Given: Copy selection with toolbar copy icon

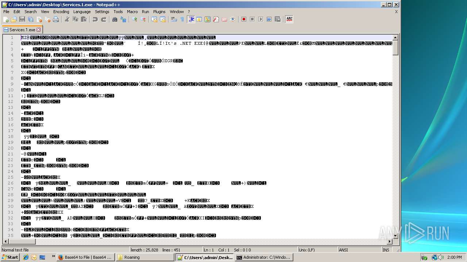Looking at the screenshot, I should (75, 19).
